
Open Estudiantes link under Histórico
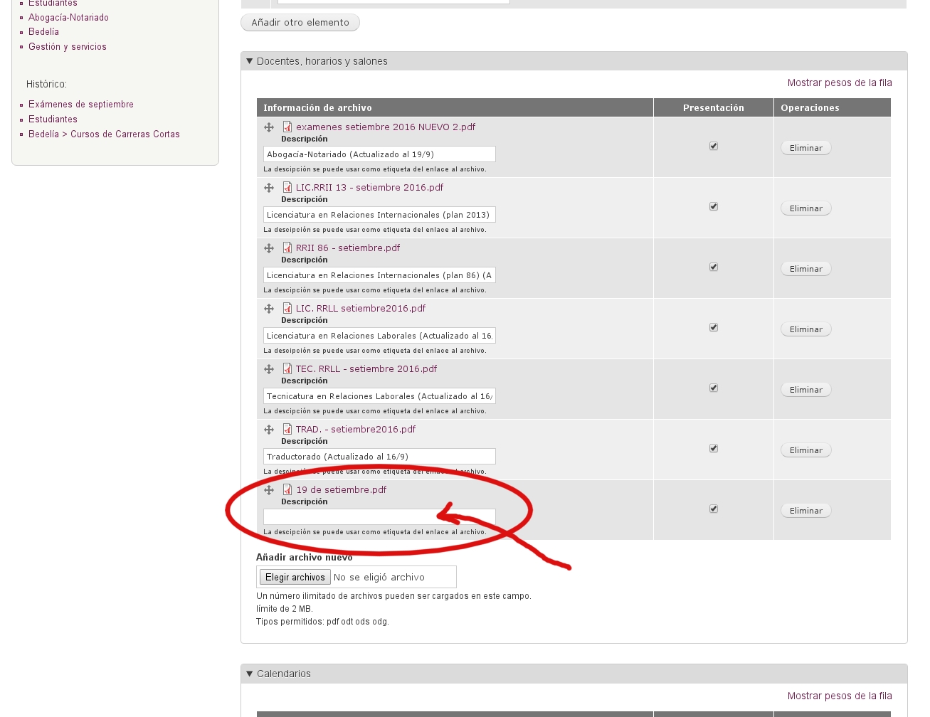pos(53,119)
